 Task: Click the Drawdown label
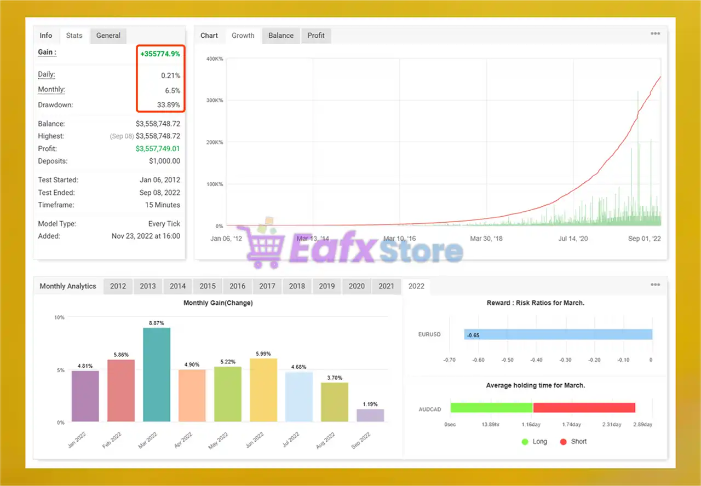click(55, 105)
